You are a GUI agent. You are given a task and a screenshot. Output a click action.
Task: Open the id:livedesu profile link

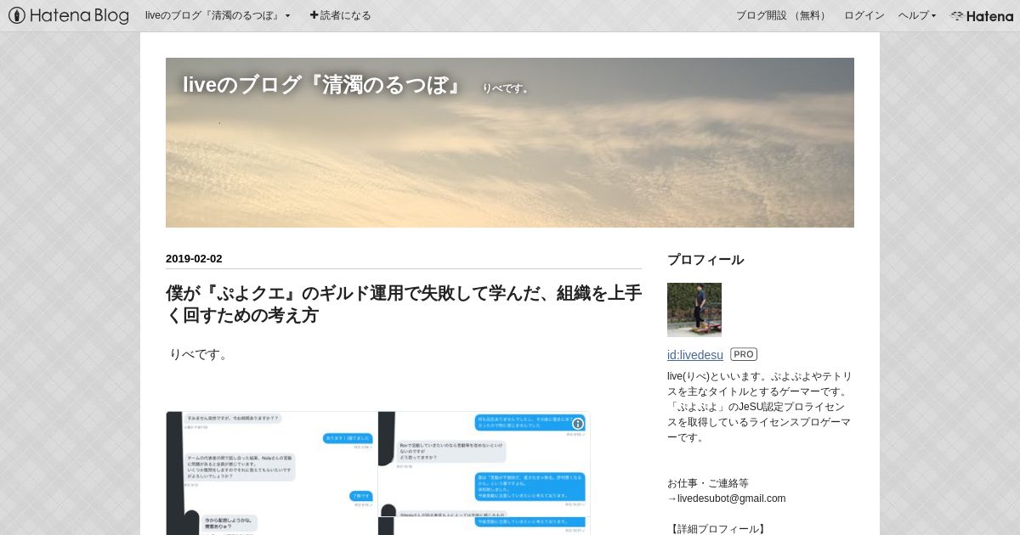click(695, 355)
